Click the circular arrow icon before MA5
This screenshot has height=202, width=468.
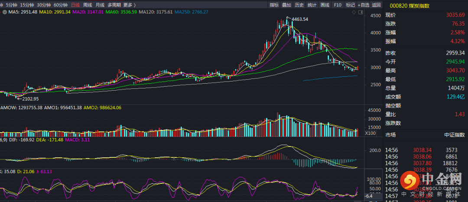tap(4, 12)
